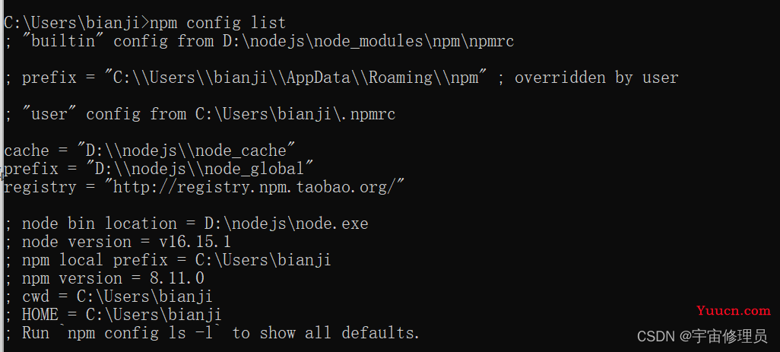Click the CSDN author watermark text

pyautogui.click(x=702, y=337)
